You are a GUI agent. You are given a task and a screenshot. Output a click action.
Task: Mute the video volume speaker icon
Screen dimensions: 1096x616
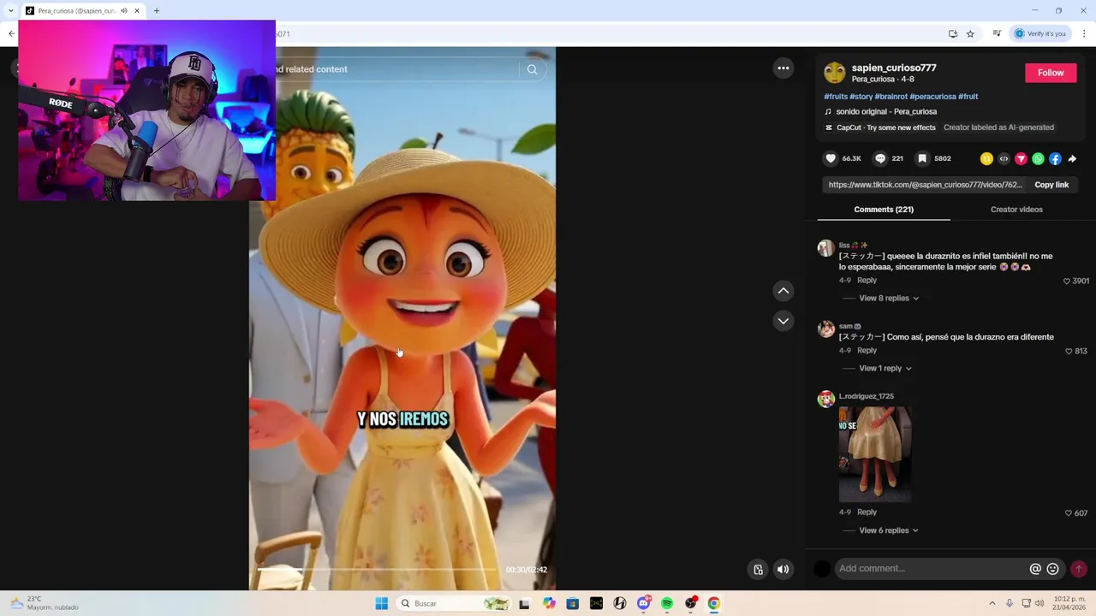click(x=783, y=569)
